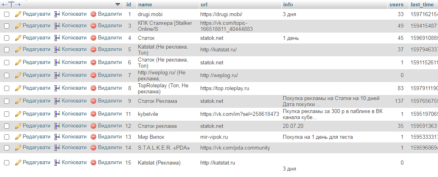Sort by the id column header
The image size is (438, 177).
(129, 5)
